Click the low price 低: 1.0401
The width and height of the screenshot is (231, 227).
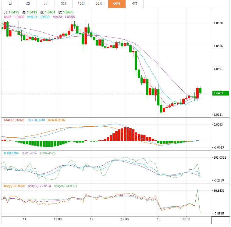(x=48, y=13)
